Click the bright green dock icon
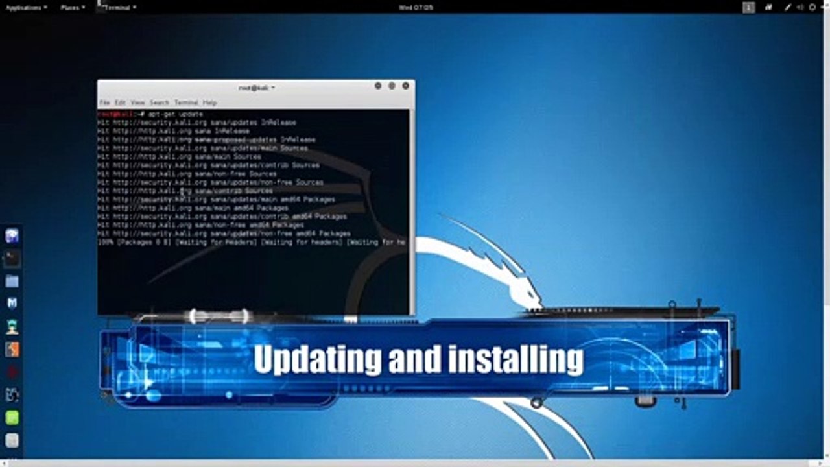This screenshot has width=830, height=467. (x=12, y=418)
